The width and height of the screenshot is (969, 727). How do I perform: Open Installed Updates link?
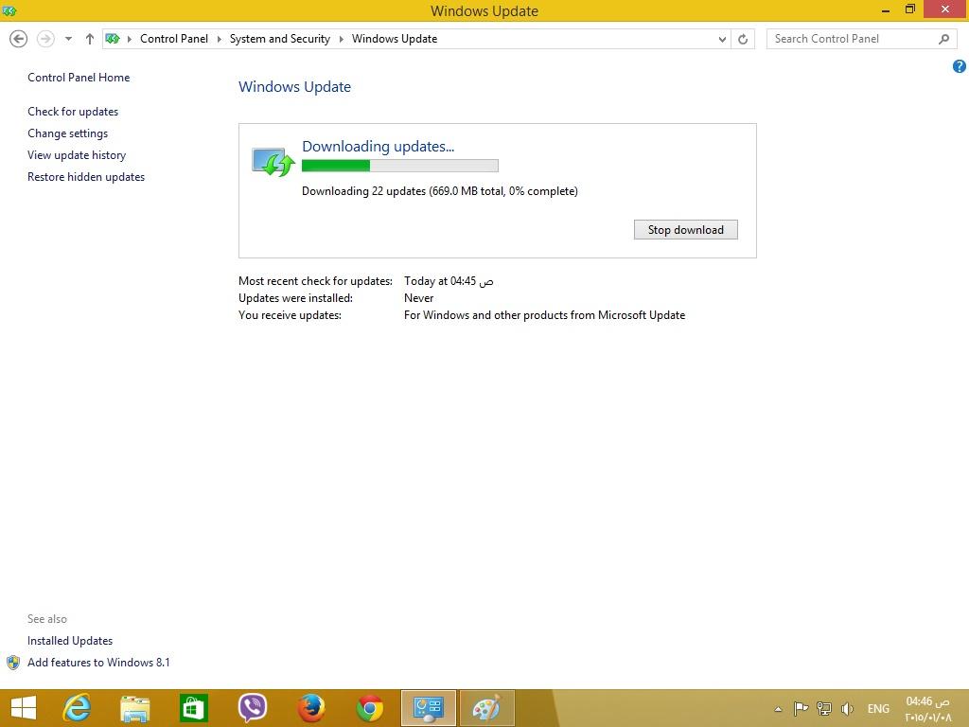[x=70, y=641]
